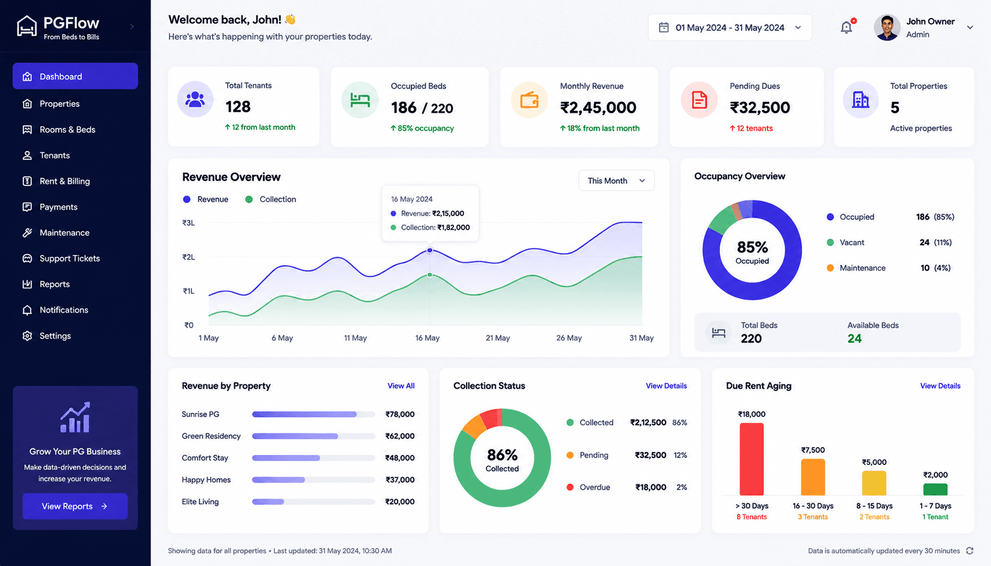Click the red > 30 Days bar
The width and height of the screenshot is (991, 566).
[751, 459]
